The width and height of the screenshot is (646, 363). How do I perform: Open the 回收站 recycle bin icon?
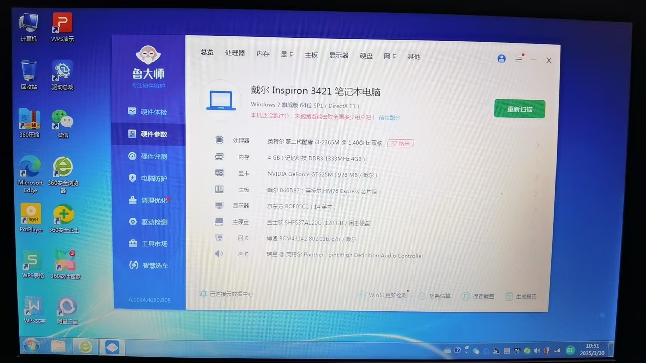click(29, 75)
